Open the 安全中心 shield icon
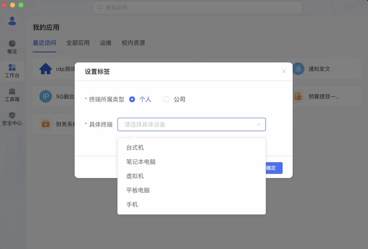This screenshot has width=368, height=249. pos(12,115)
